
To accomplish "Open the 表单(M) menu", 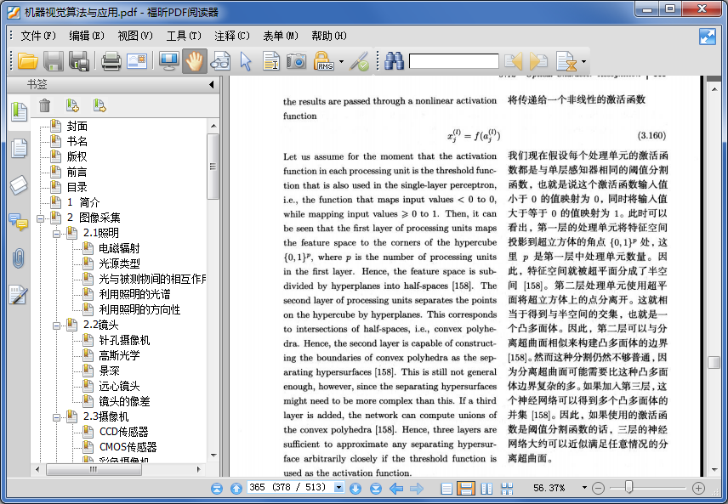I will click(281, 36).
